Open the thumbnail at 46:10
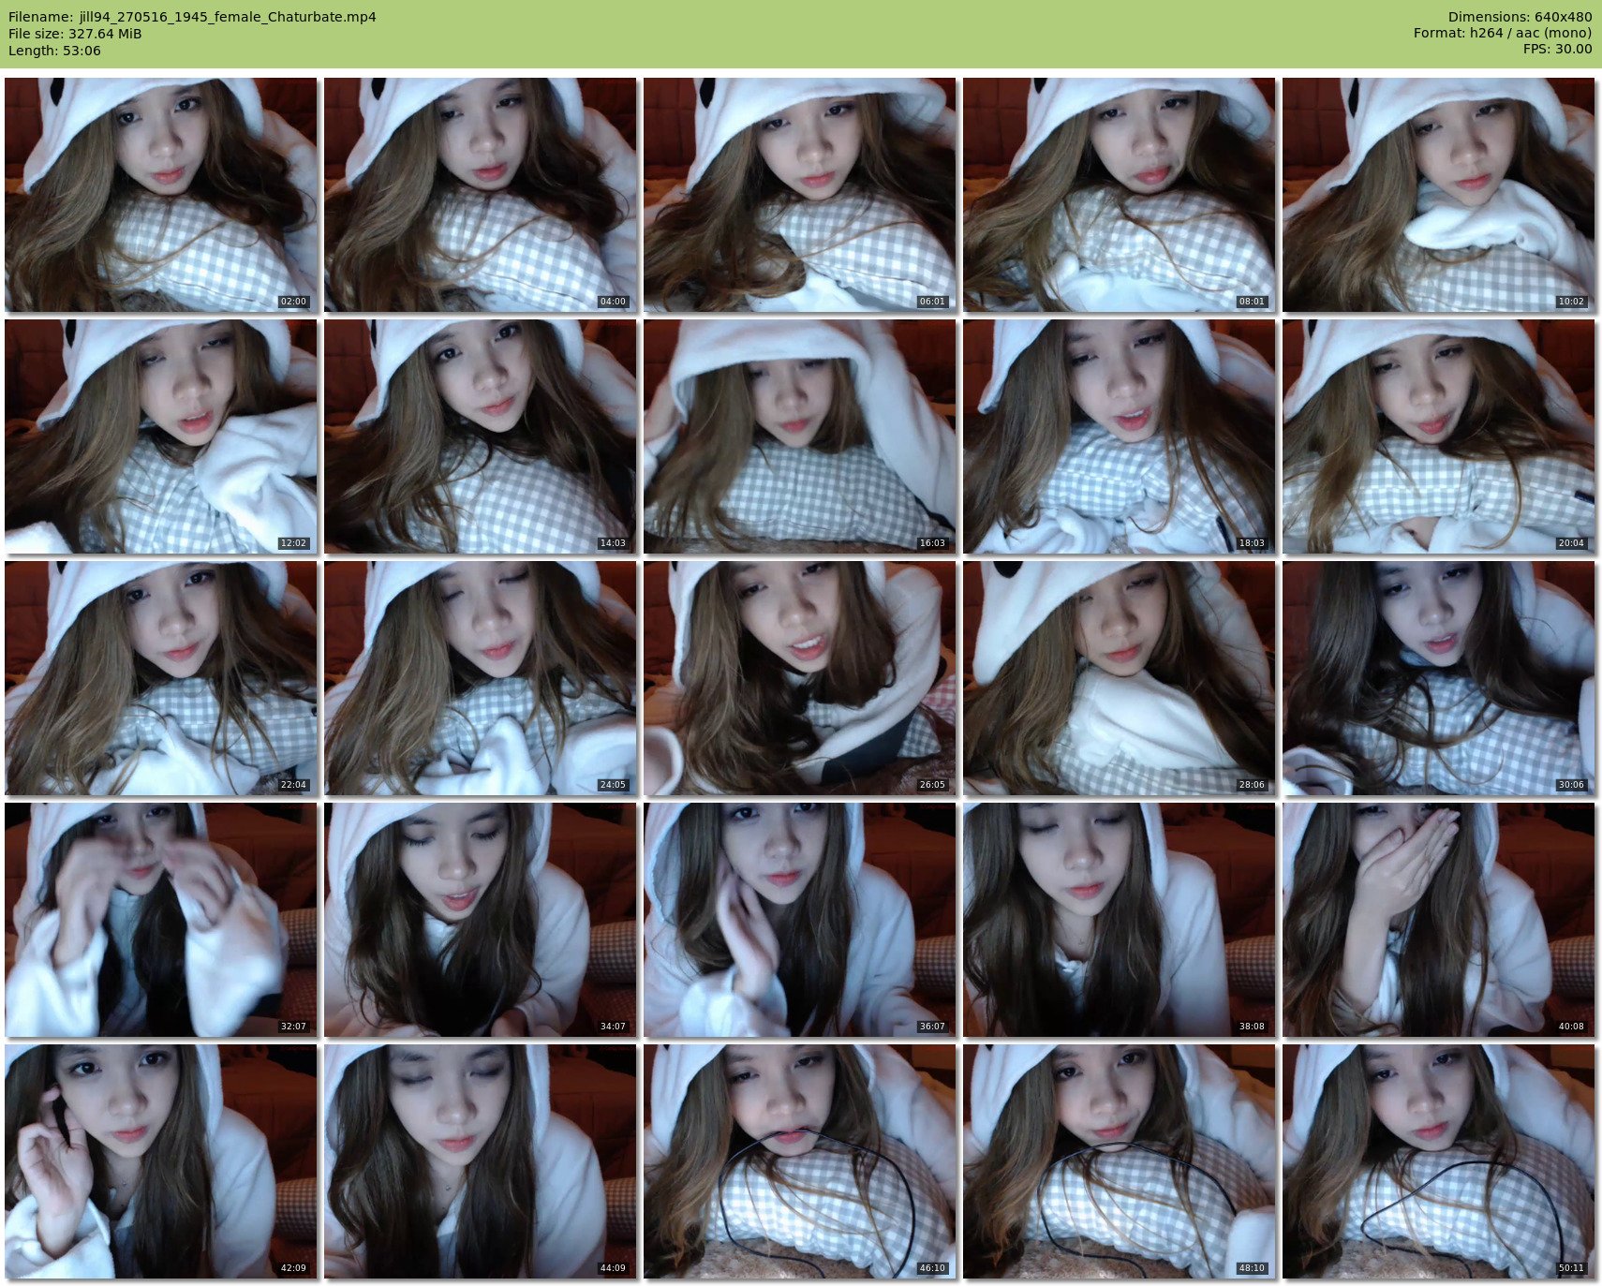The width and height of the screenshot is (1602, 1286). click(799, 1161)
